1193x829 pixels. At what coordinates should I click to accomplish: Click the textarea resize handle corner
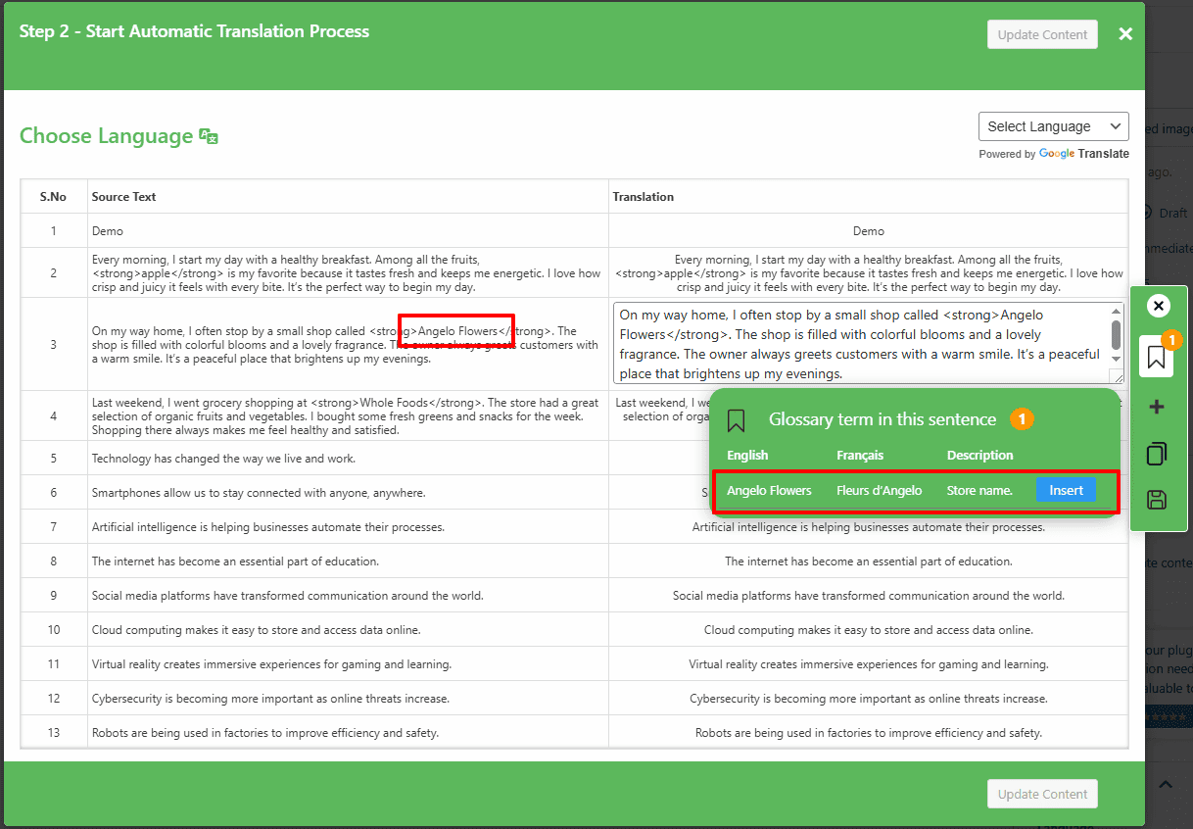click(1117, 376)
